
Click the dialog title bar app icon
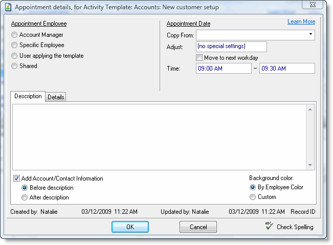[7, 7]
